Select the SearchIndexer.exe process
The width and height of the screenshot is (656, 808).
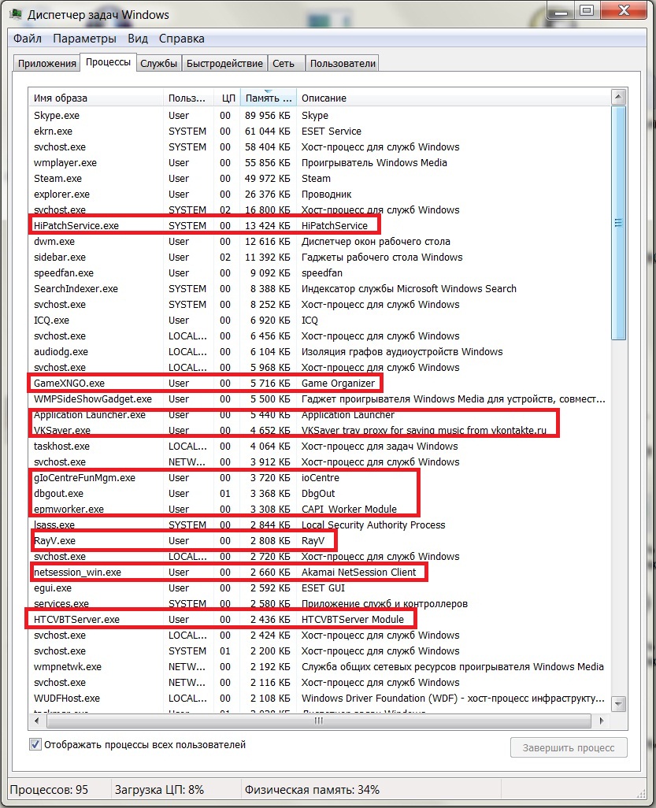point(320,289)
